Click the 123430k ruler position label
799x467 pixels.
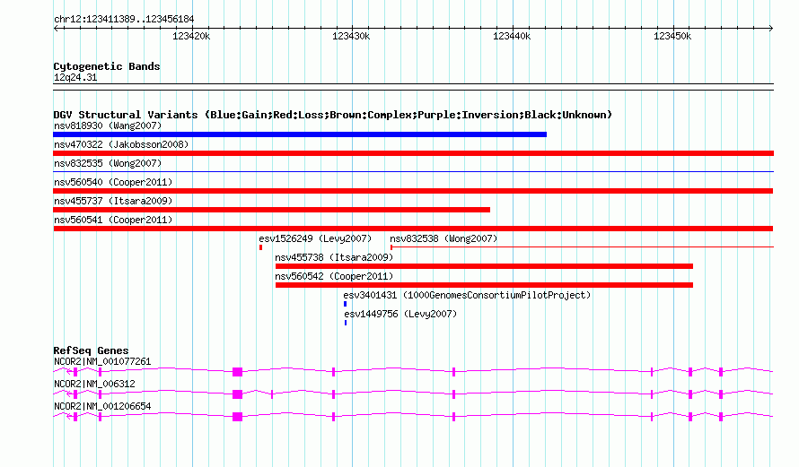pos(351,36)
